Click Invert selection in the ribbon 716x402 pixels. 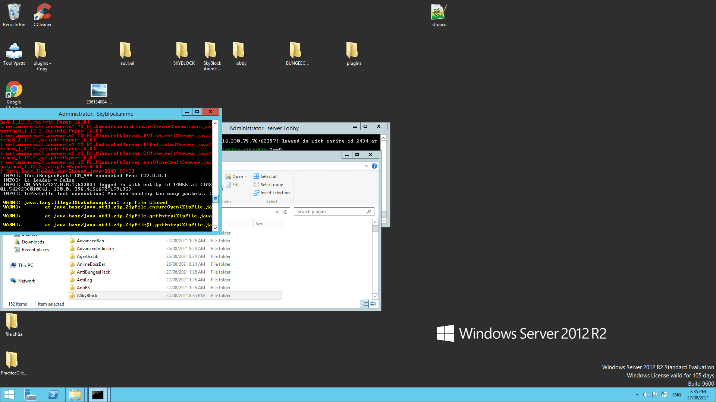coord(272,193)
